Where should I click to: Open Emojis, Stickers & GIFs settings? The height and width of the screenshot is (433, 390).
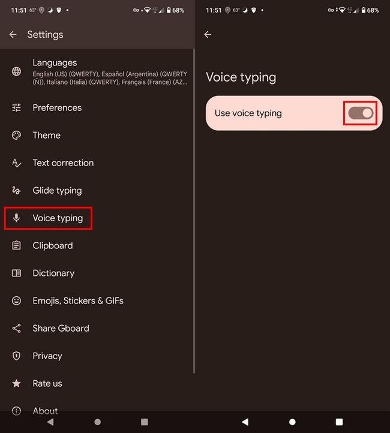pyautogui.click(x=78, y=301)
